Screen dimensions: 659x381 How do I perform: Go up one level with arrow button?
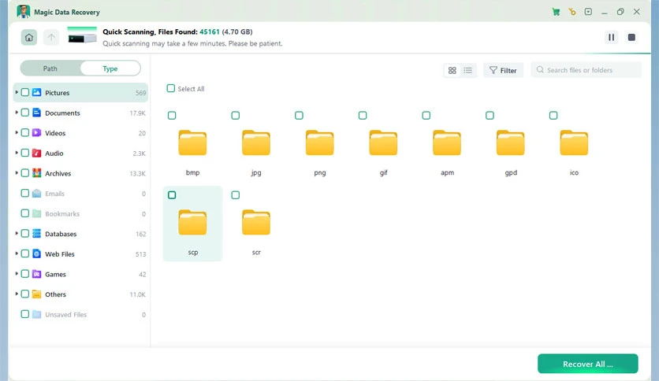(51, 37)
